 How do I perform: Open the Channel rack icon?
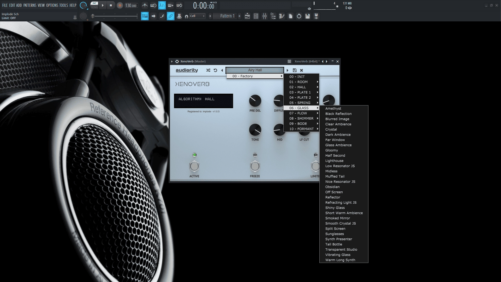256,16
